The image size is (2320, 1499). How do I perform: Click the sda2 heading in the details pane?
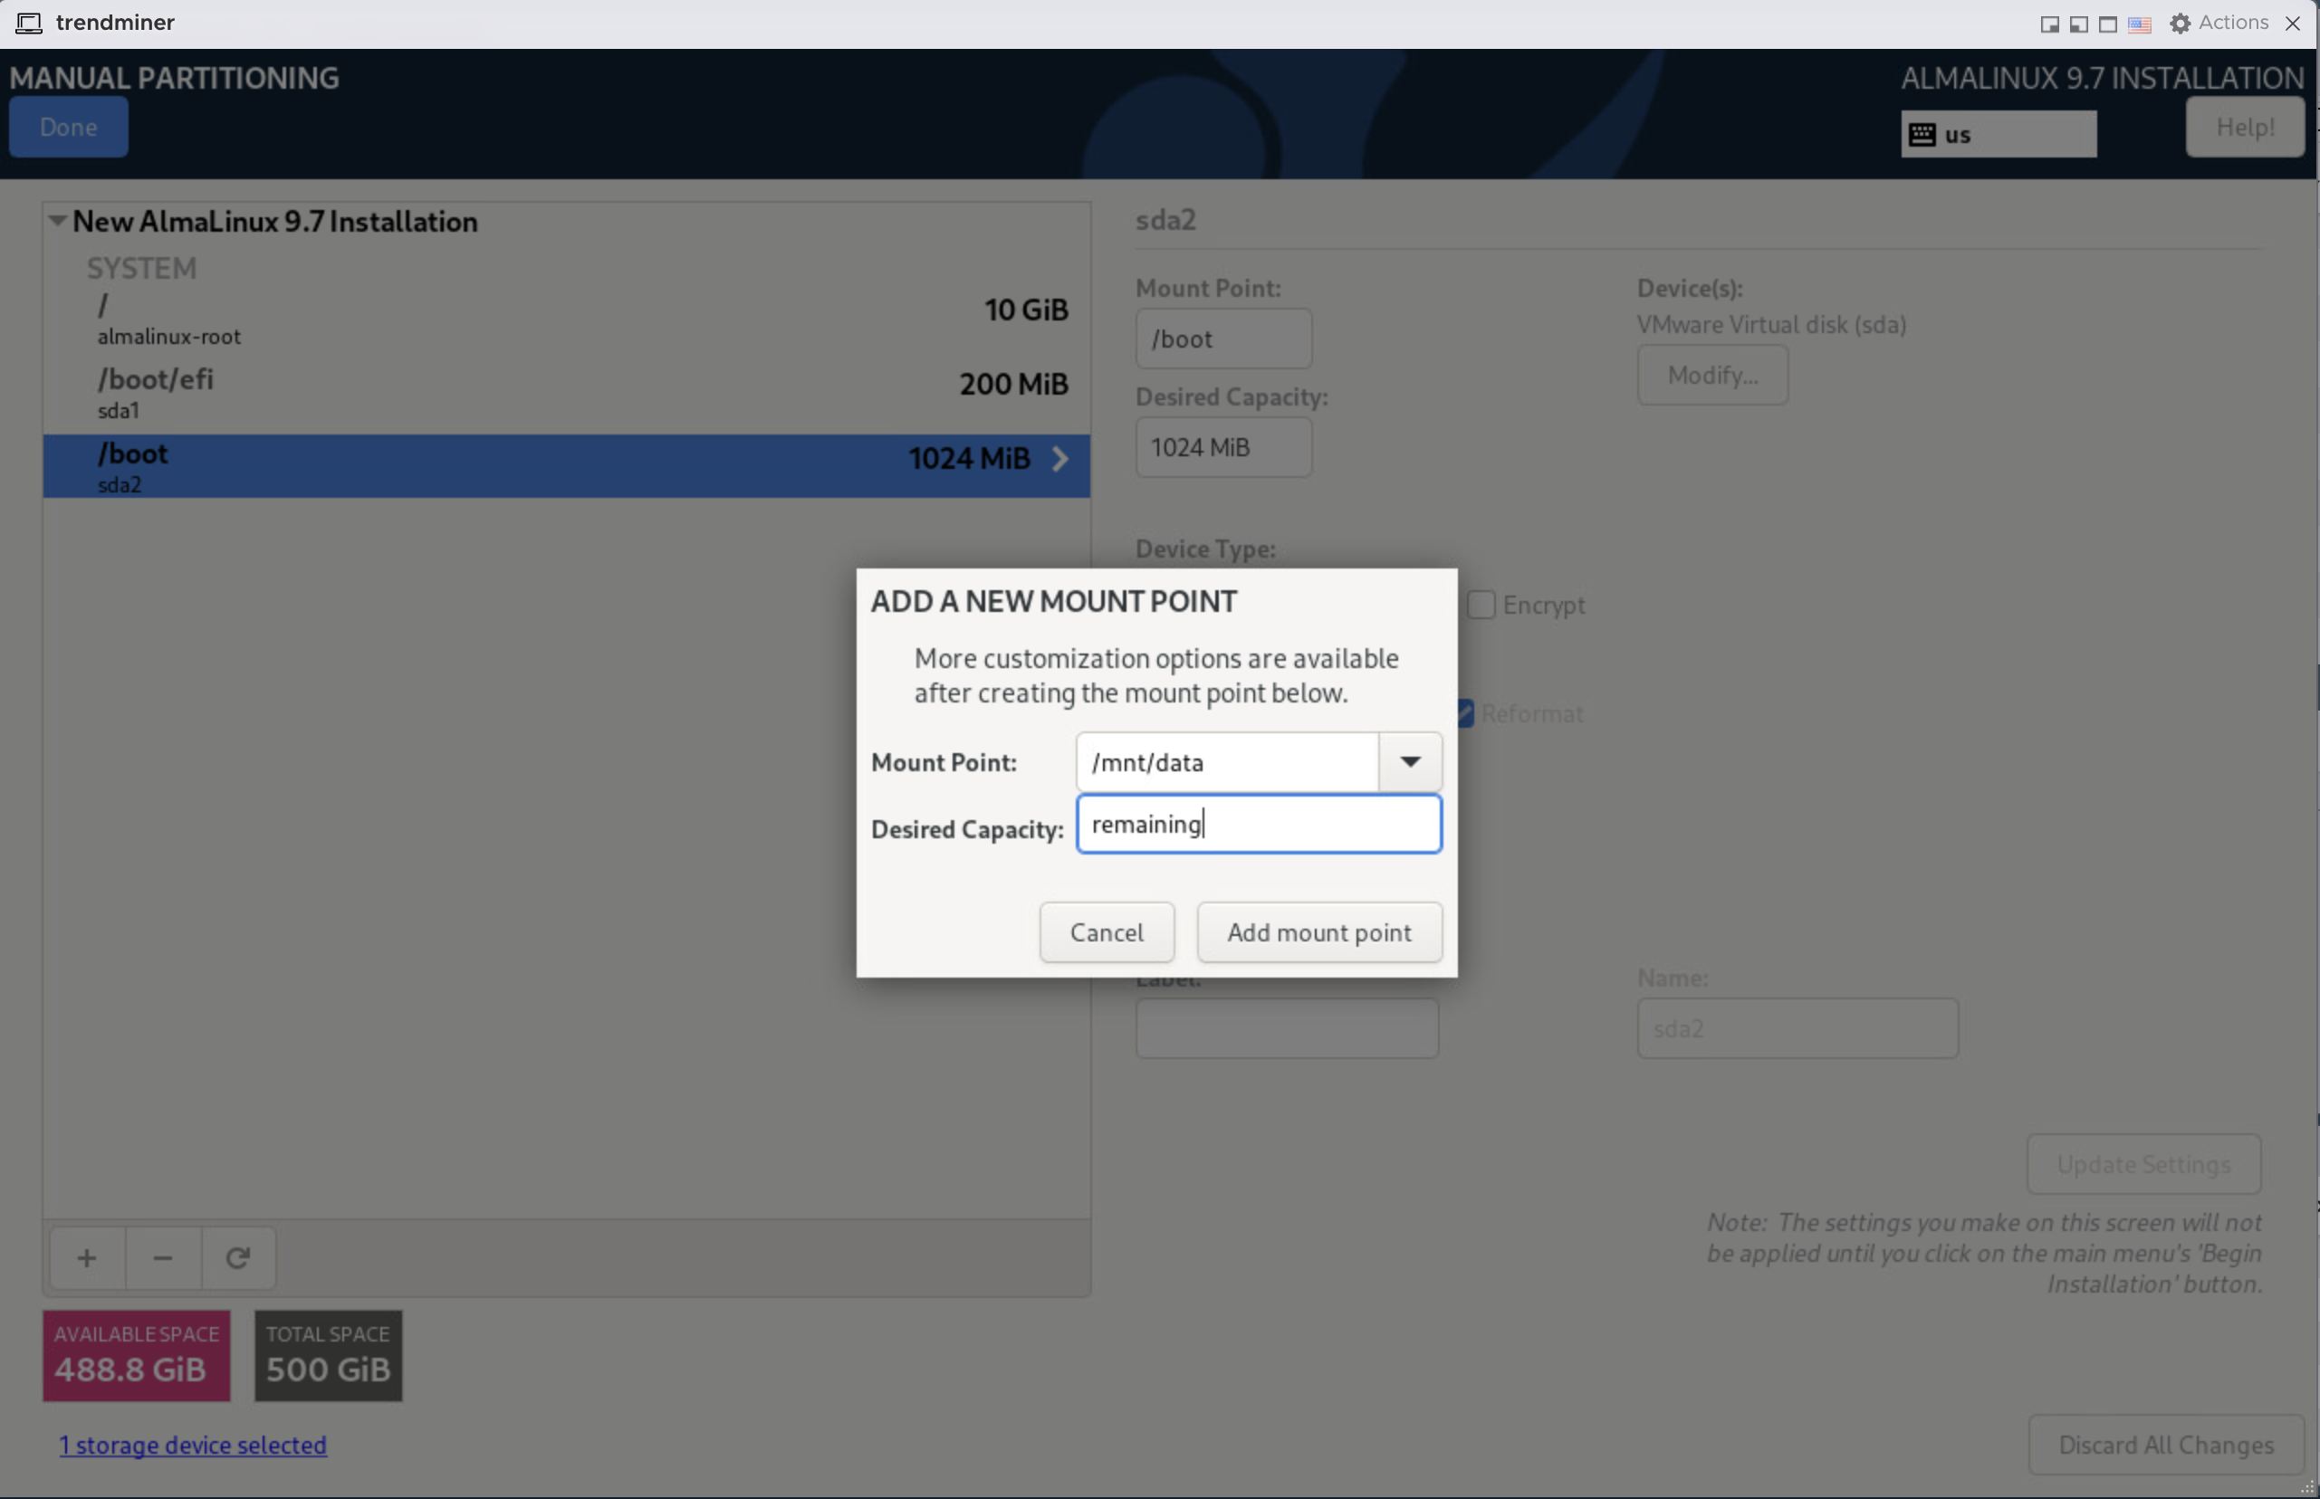tap(1165, 220)
